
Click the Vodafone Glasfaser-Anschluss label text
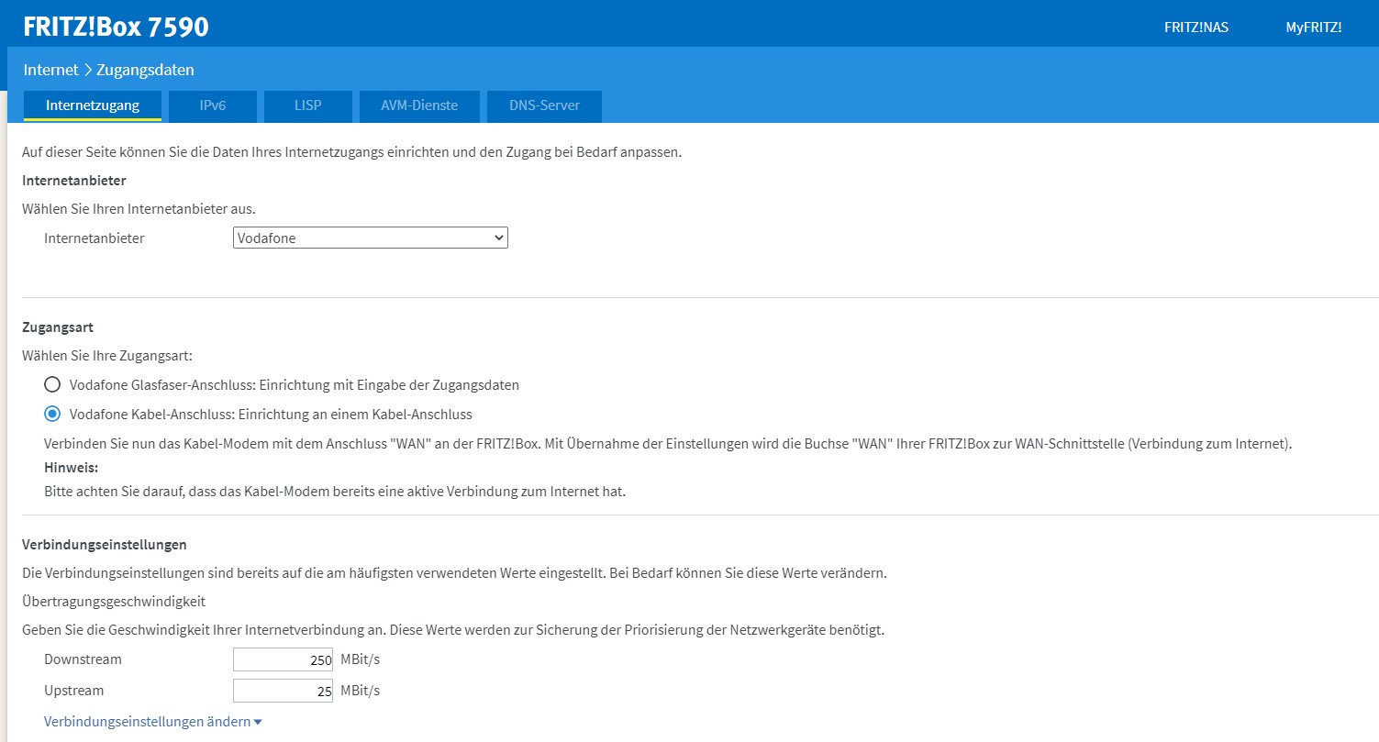tap(295, 385)
